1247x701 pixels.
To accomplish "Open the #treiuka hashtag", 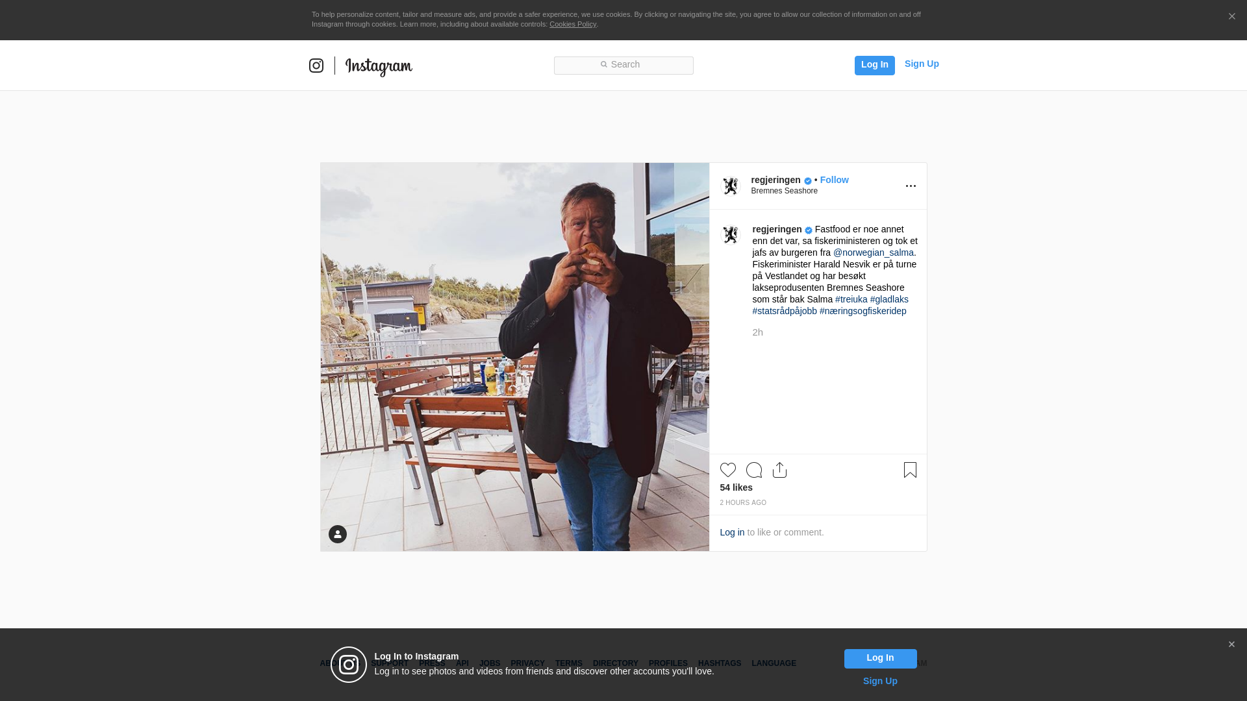I will 851,299.
